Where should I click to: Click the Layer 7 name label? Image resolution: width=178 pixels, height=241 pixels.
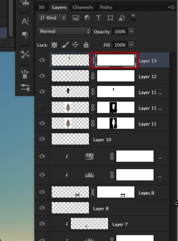click(x=120, y=224)
